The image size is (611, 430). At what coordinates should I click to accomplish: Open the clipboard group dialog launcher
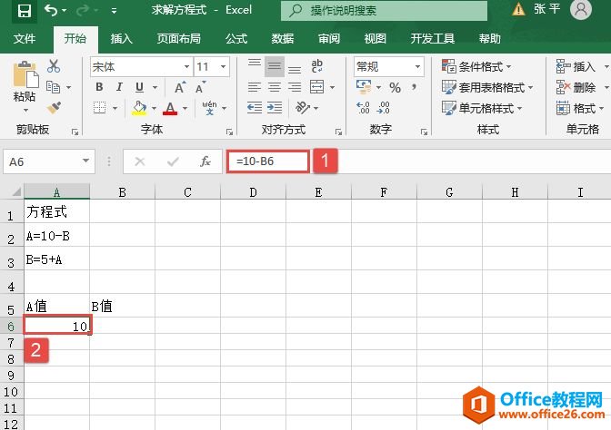tap(75, 132)
